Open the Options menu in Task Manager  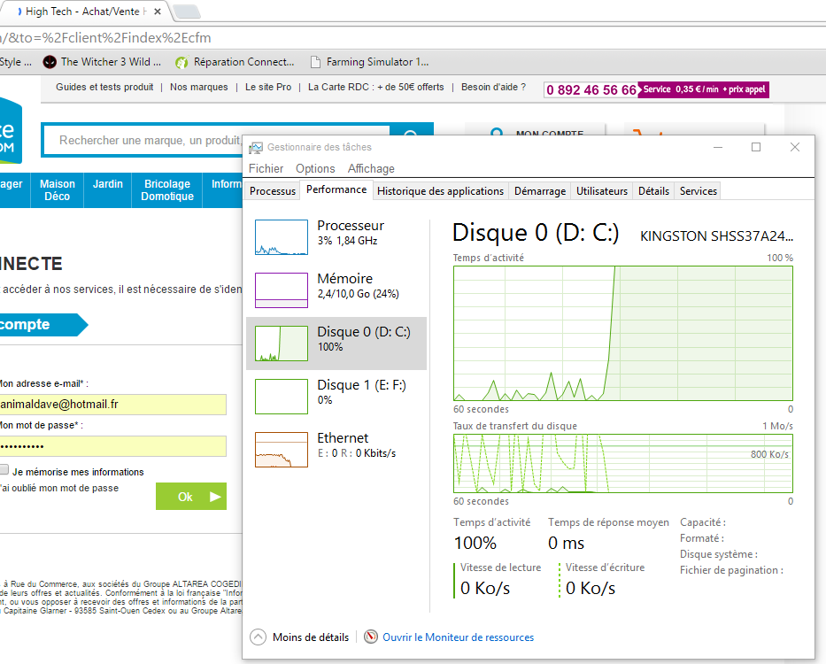[315, 168]
